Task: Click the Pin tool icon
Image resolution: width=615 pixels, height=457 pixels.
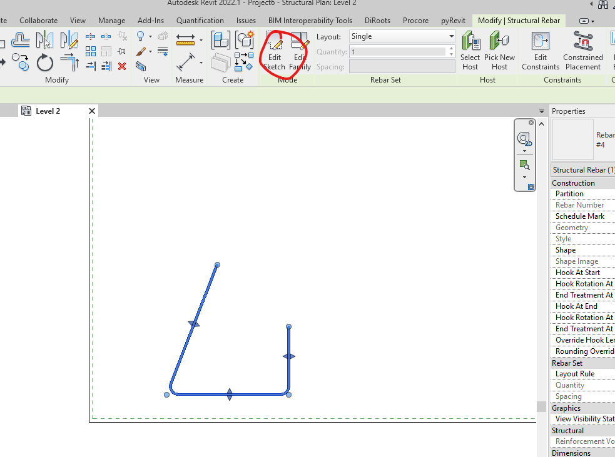Action: [x=122, y=51]
